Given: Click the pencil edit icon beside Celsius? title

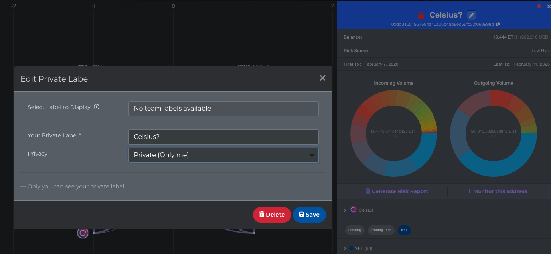Looking at the screenshot, I should click(472, 15).
